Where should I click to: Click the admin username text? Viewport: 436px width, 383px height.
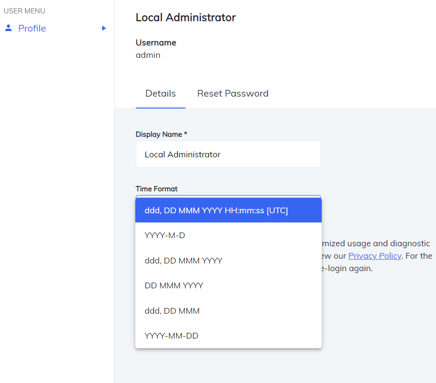(x=148, y=55)
